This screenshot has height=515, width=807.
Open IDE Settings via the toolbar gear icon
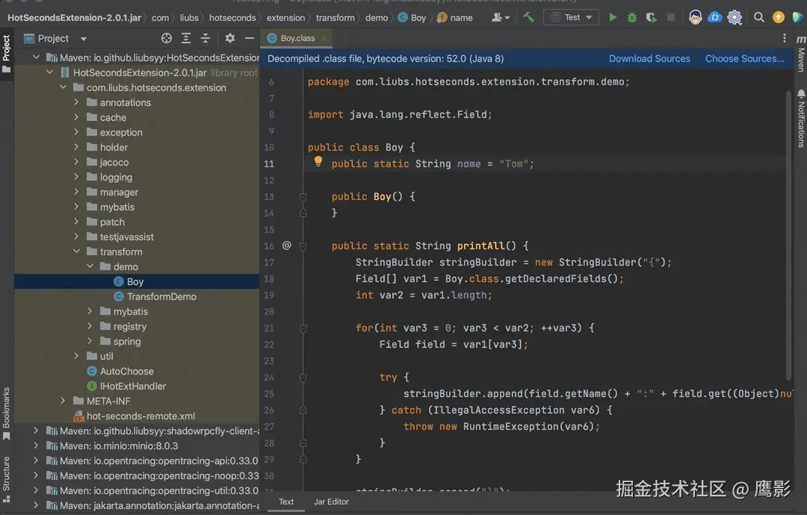735,16
